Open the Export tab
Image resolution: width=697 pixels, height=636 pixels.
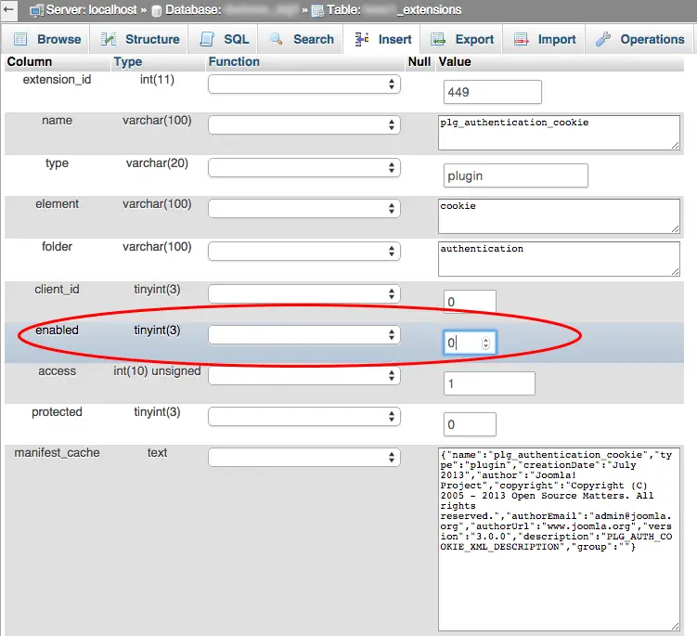click(461, 39)
